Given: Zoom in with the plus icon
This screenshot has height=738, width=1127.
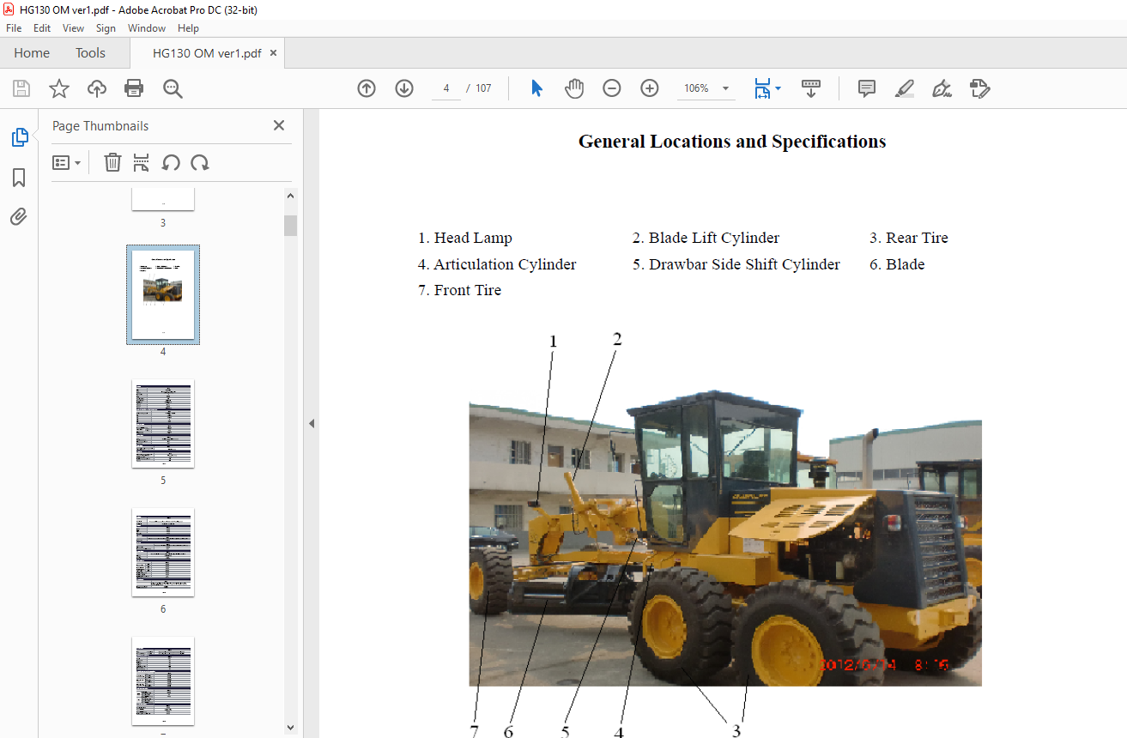Looking at the screenshot, I should [650, 88].
